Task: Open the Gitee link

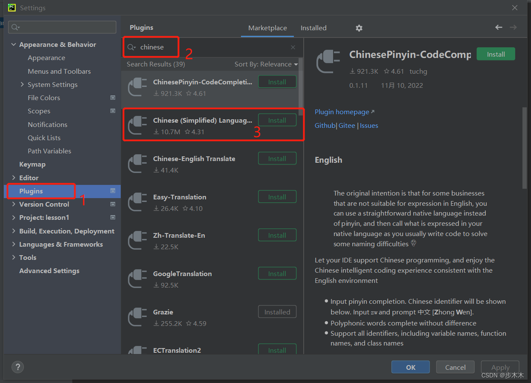Action: (x=347, y=125)
